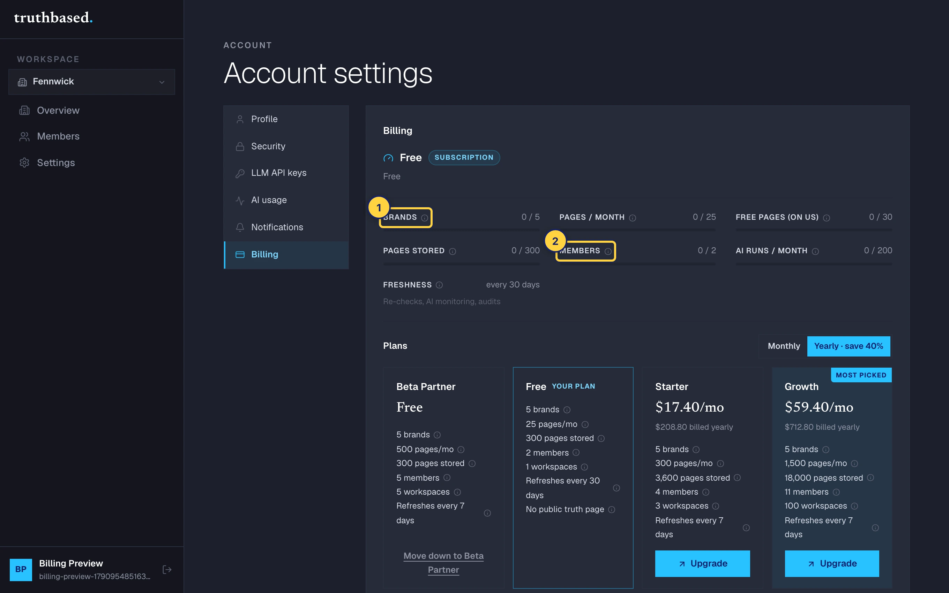The image size is (949, 593).
Task: Click info icon beside Free plan 2 members
Action: [x=576, y=452]
